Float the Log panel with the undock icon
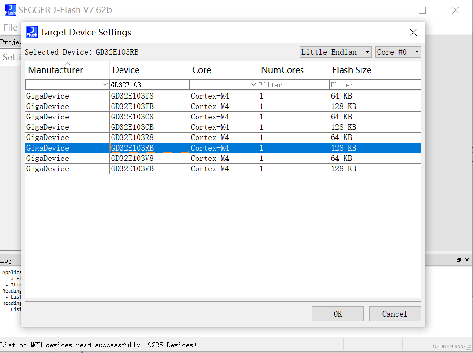 pos(459,260)
